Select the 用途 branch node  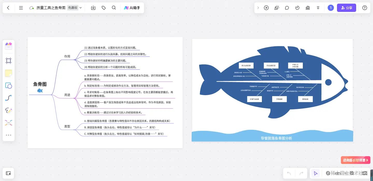[67, 95]
